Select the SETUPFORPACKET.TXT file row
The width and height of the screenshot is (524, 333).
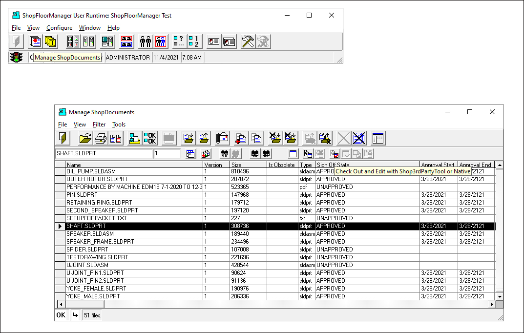(x=275, y=218)
